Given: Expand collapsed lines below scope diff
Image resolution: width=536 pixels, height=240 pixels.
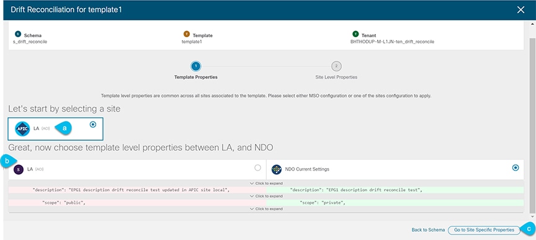Looking at the screenshot, I should tap(266, 209).
